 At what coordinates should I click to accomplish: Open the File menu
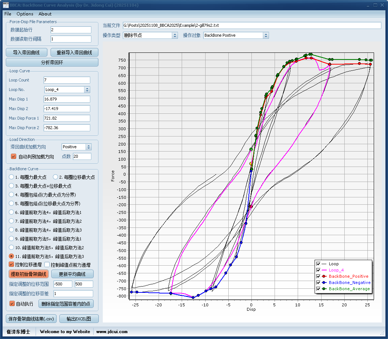click(x=8, y=14)
